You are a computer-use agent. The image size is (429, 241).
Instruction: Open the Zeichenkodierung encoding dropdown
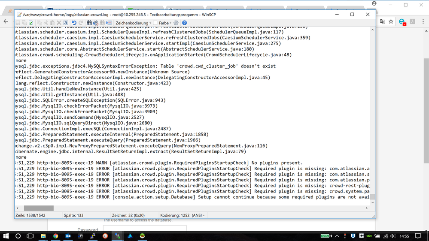(133, 23)
